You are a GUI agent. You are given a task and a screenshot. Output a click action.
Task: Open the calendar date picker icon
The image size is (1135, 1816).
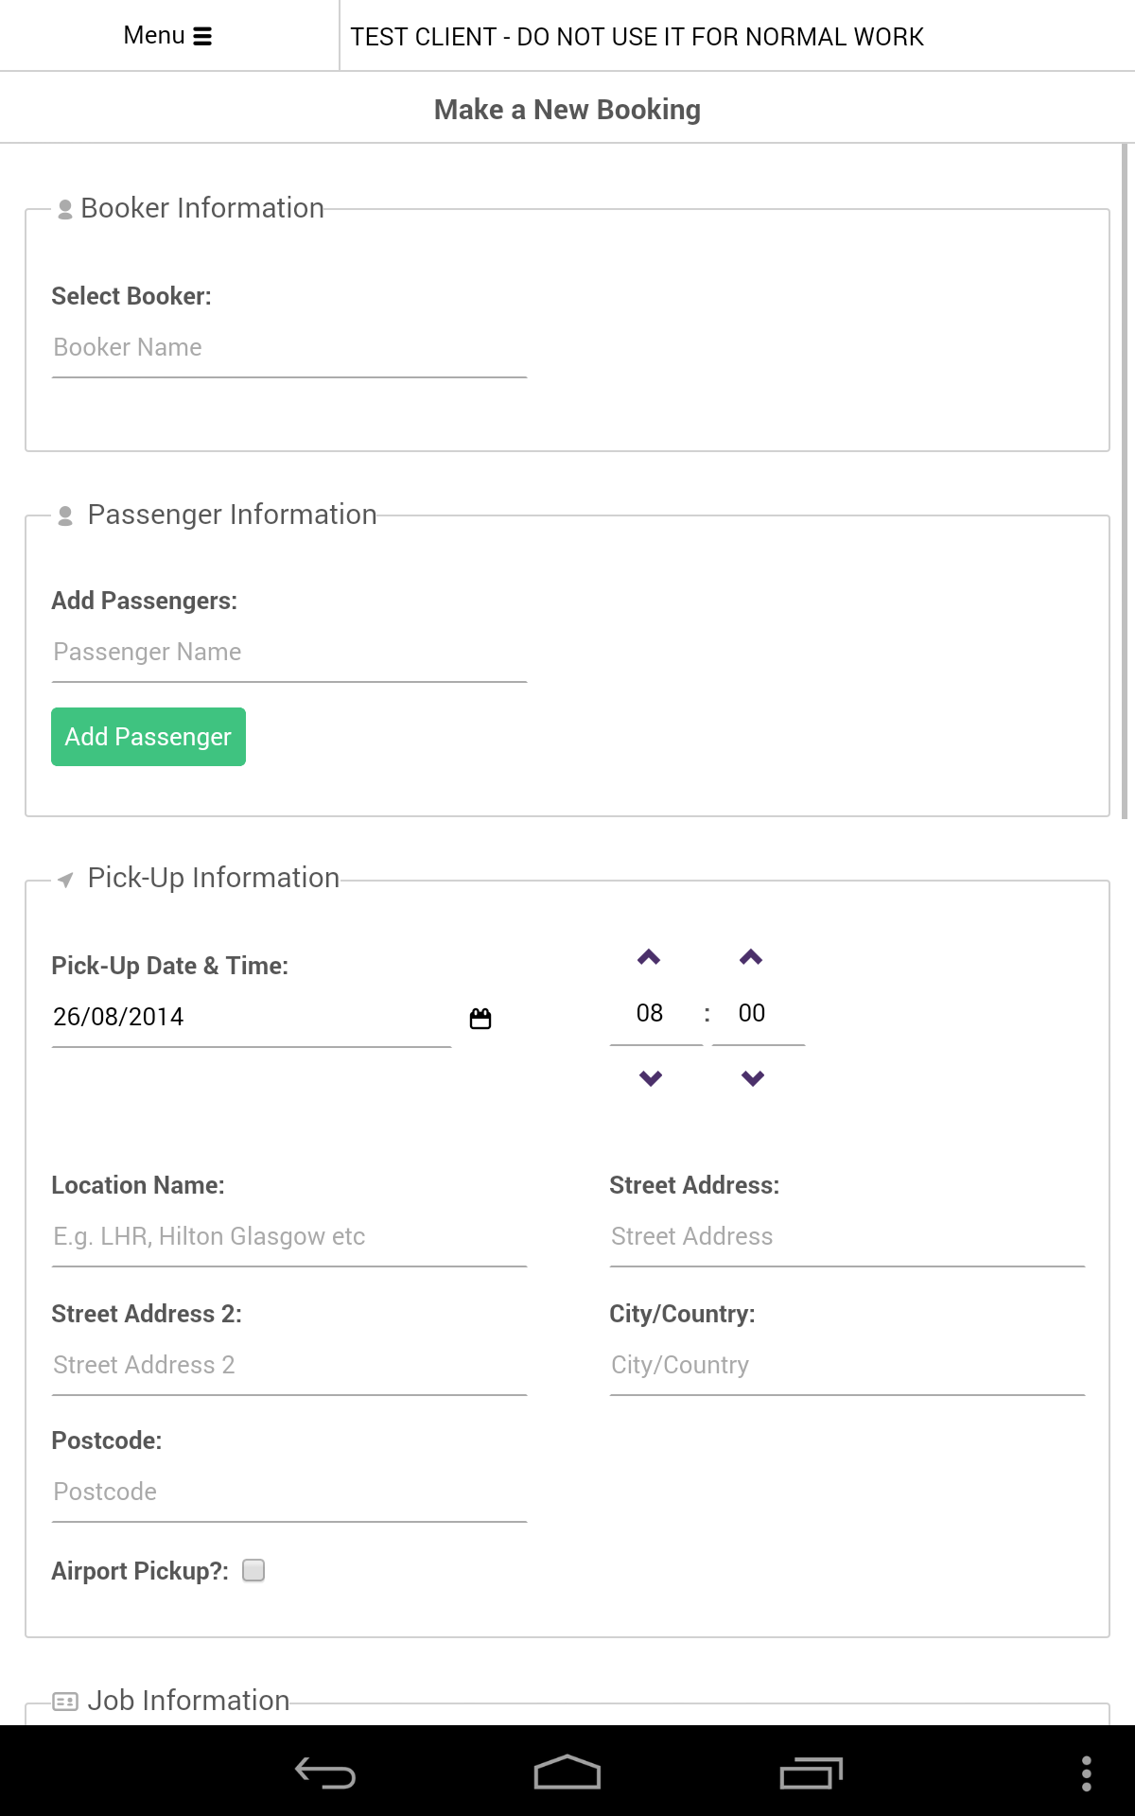tap(480, 1019)
